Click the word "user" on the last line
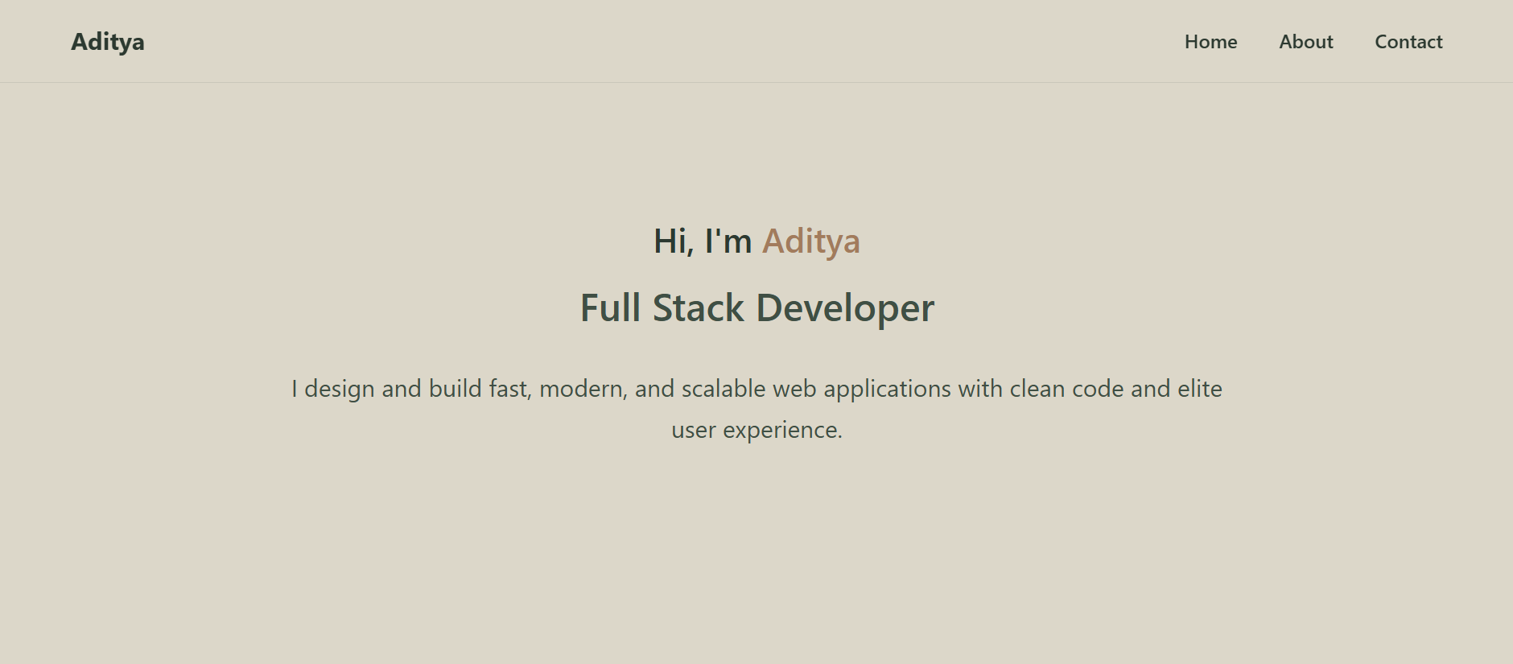1513x664 pixels. (693, 430)
